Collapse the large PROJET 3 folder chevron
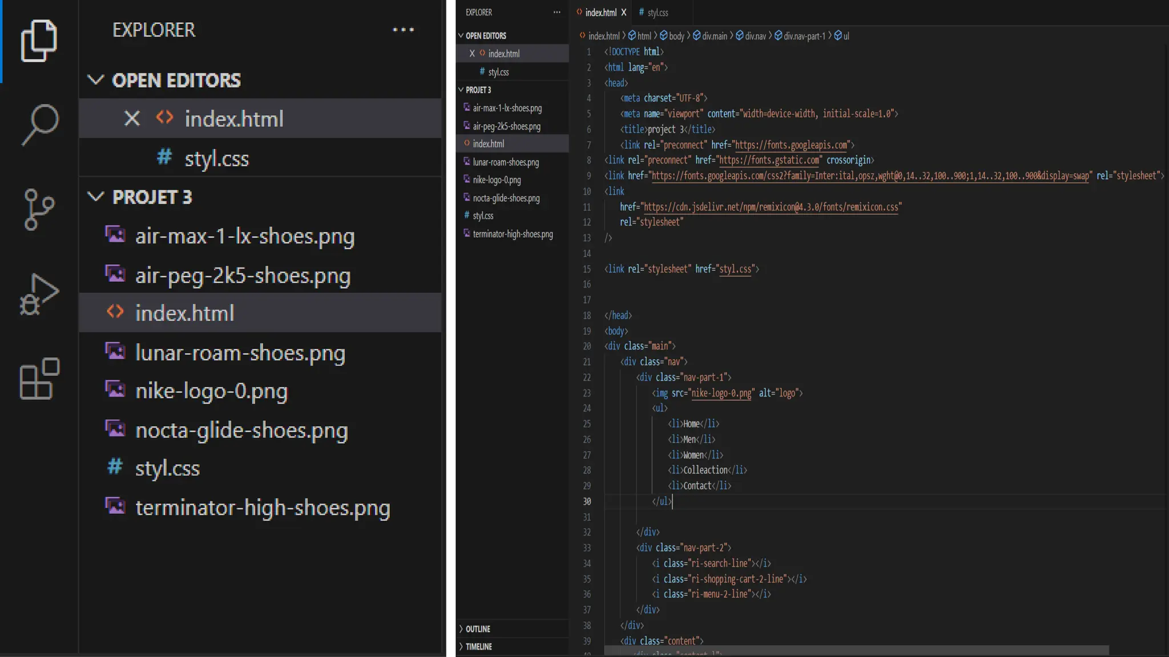1169x657 pixels. click(95, 197)
